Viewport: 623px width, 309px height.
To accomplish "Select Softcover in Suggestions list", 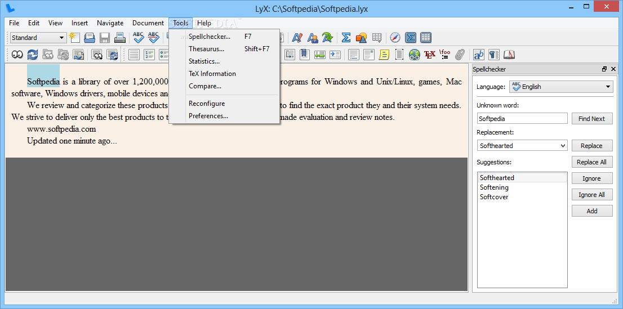I will [522, 197].
